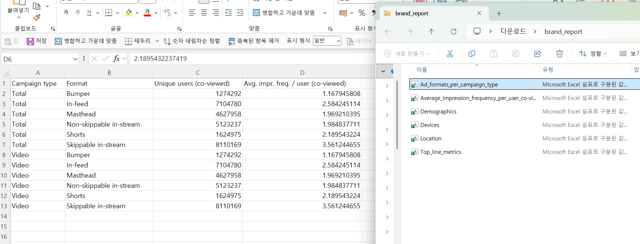Apply the yellow fill color bucket
This screenshot has width=640, height=244.
pos(129,12)
